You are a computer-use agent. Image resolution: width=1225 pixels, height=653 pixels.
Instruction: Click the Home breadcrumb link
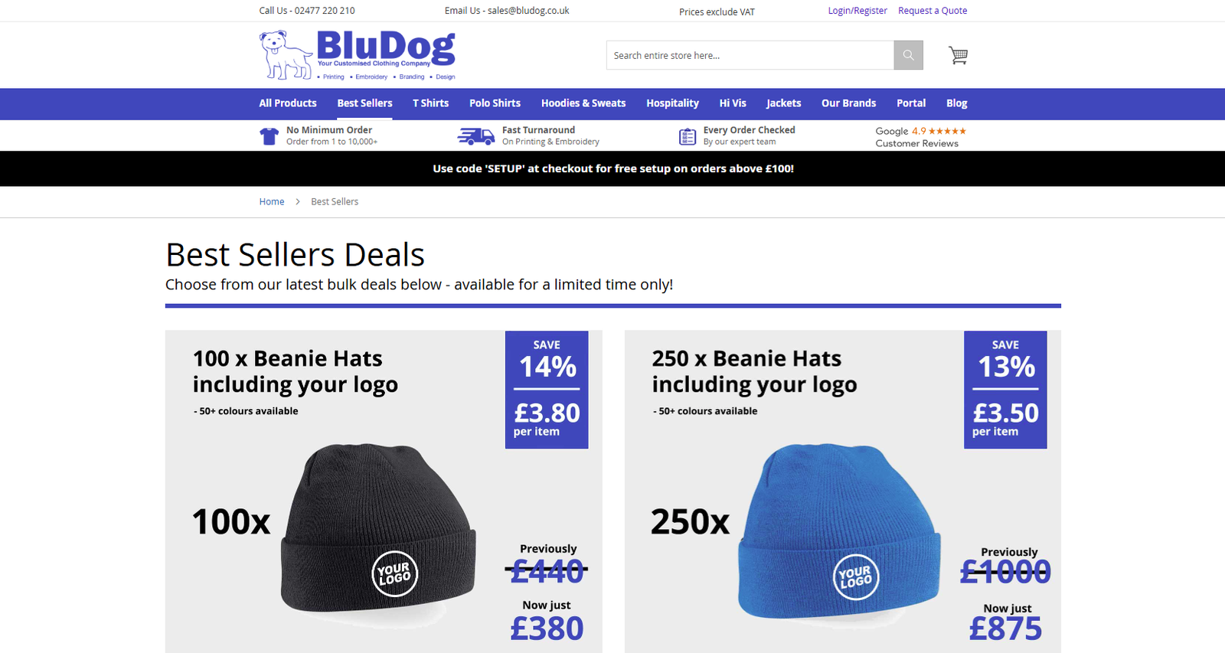272,201
